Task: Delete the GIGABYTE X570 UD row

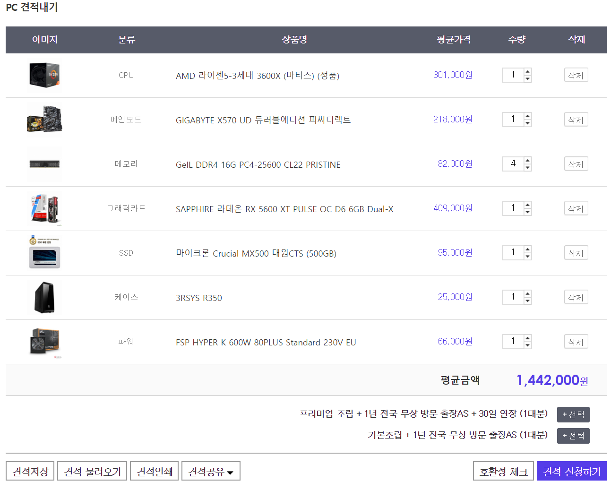Action: pos(576,120)
